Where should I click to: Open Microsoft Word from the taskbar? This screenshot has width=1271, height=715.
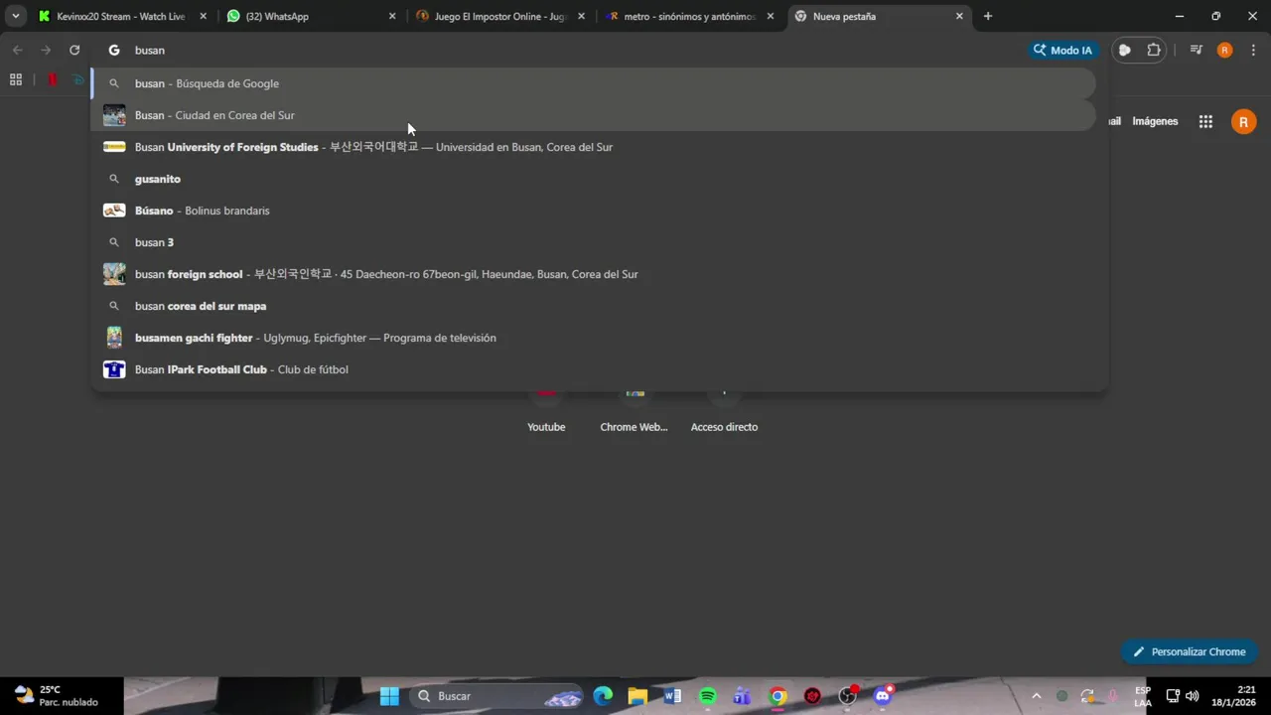(672, 696)
